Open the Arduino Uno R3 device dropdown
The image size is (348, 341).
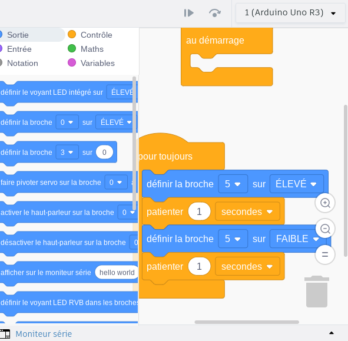290,12
